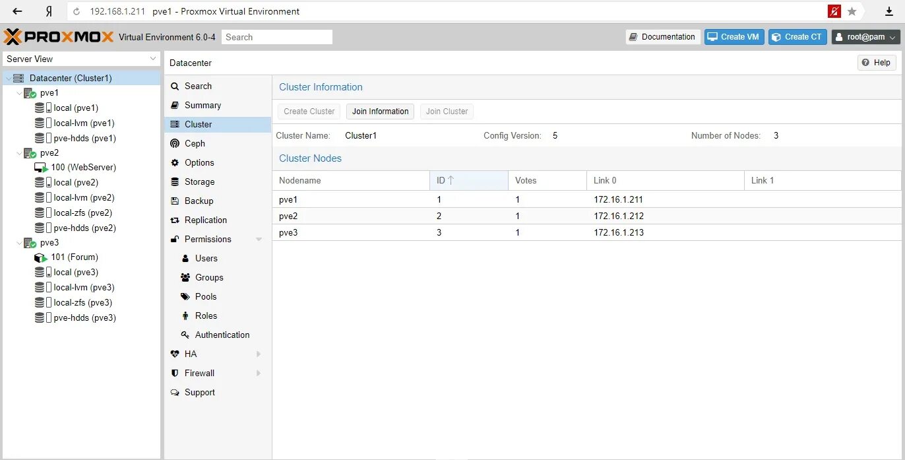
Task: Click the pve3 node icon
Action: coord(30,242)
